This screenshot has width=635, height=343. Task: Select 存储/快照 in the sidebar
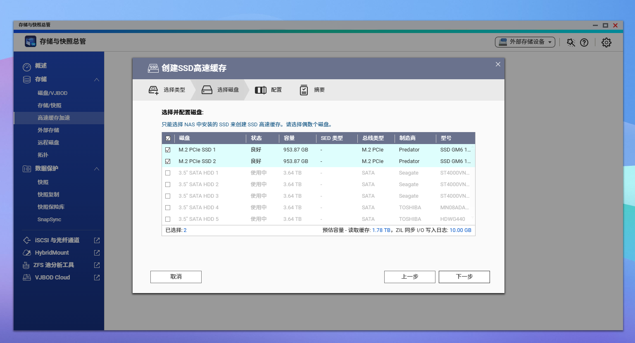tap(50, 105)
